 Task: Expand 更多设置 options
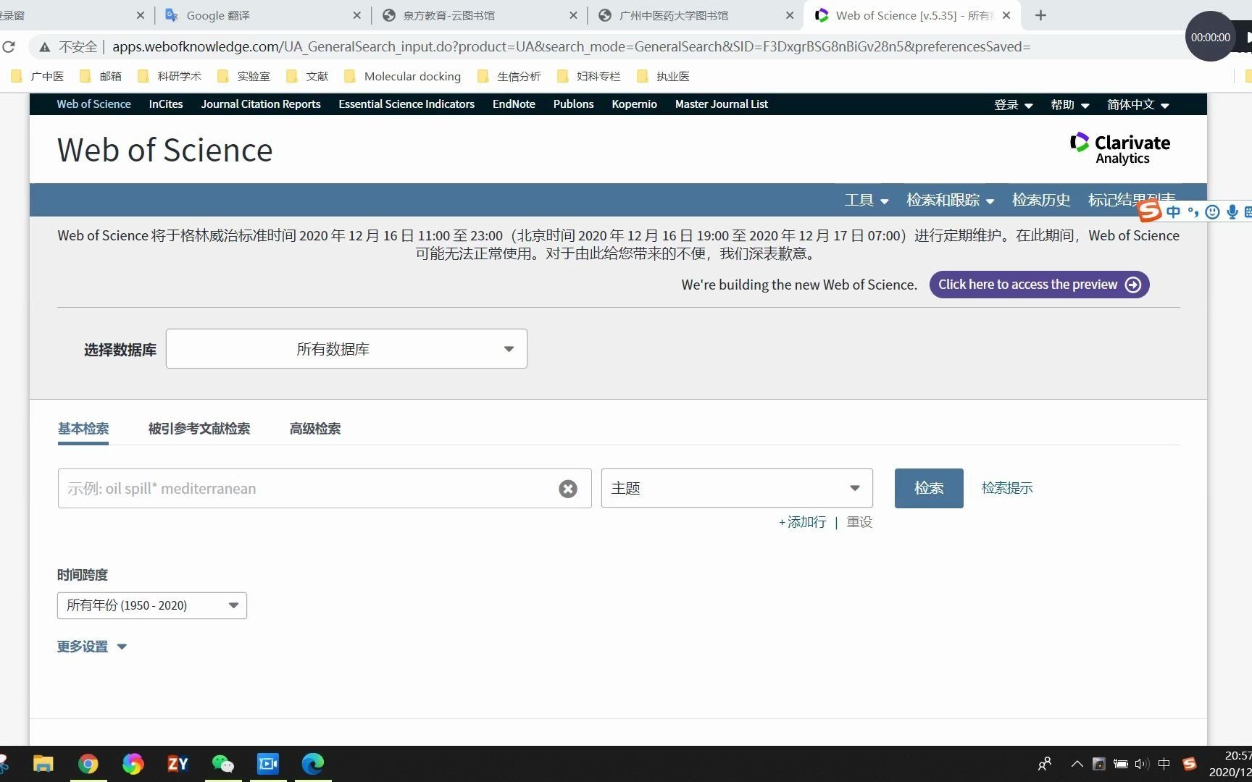coord(92,647)
